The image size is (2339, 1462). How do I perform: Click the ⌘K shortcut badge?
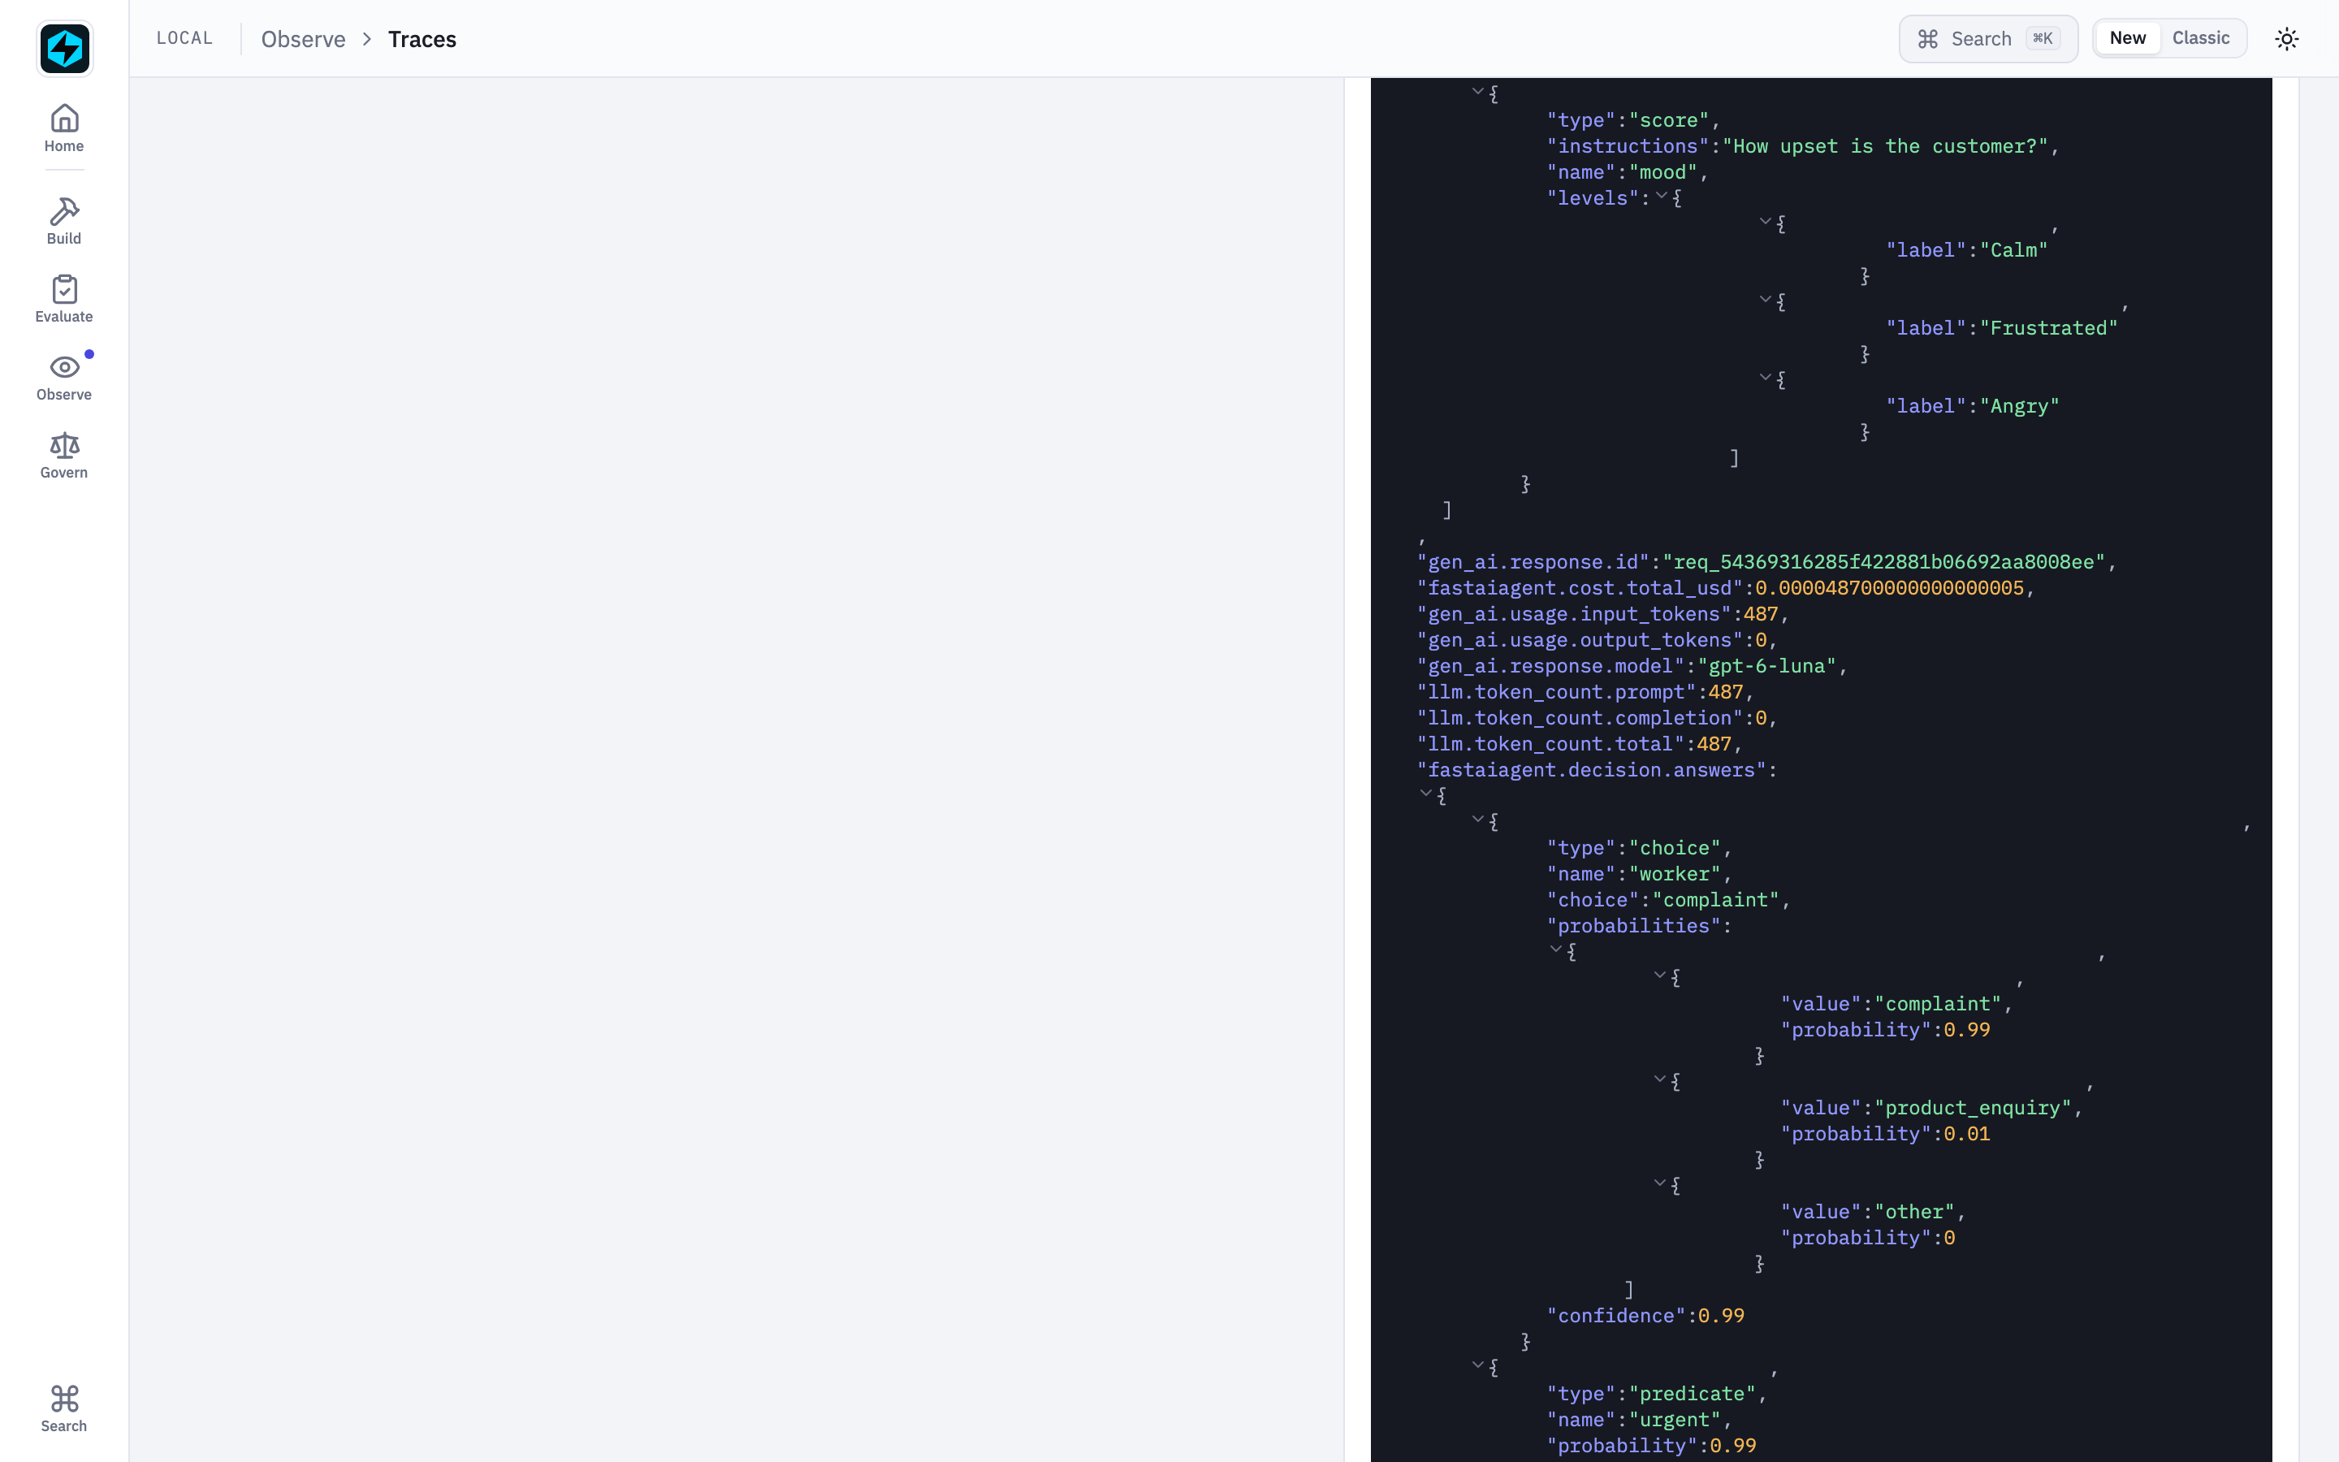coord(2043,39)
